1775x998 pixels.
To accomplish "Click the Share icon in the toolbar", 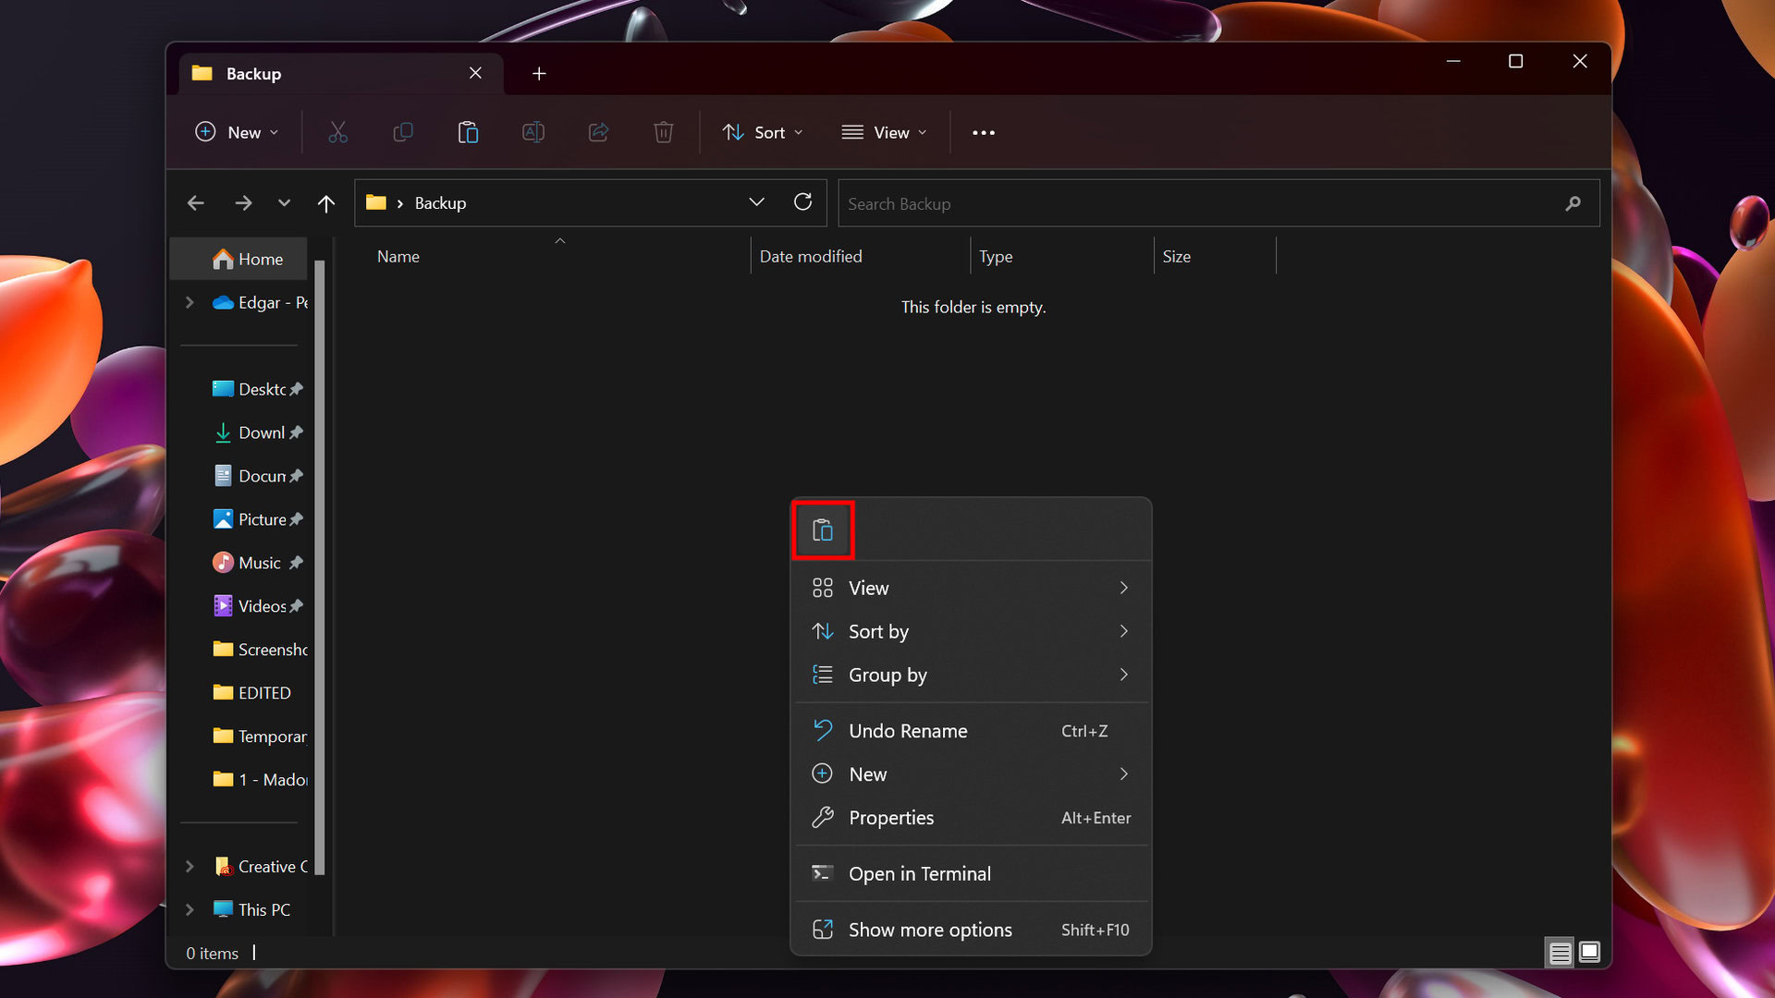I will click(x=598, y=133).
